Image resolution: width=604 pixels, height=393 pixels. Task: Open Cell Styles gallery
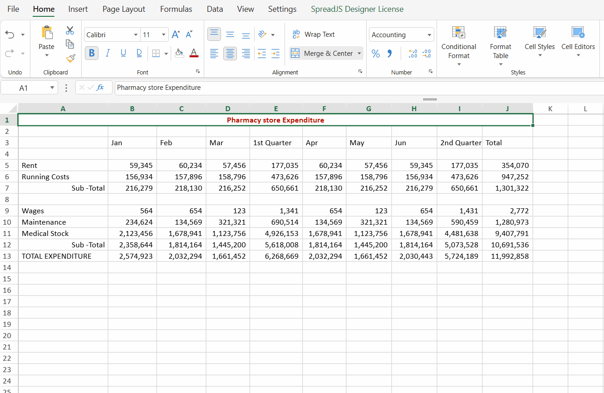[540, 41]
